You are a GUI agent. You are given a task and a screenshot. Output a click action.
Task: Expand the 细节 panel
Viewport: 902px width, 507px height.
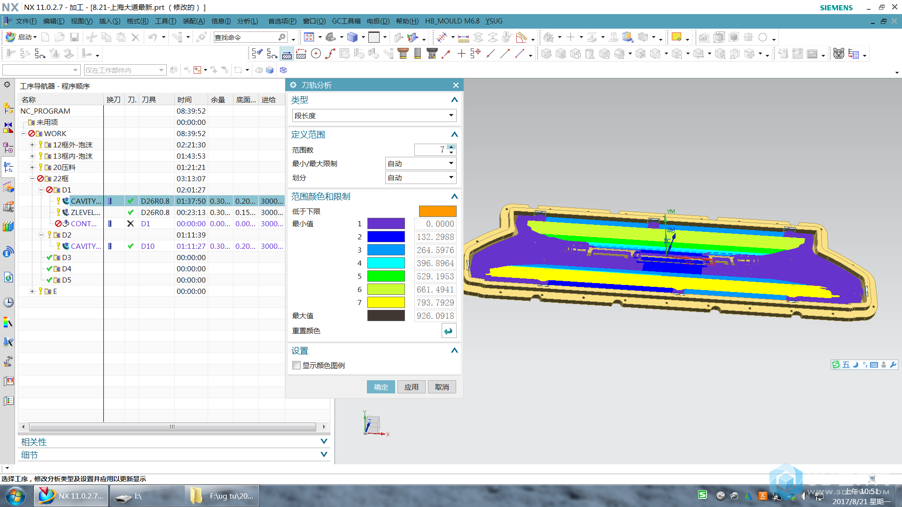coord(324,454)
